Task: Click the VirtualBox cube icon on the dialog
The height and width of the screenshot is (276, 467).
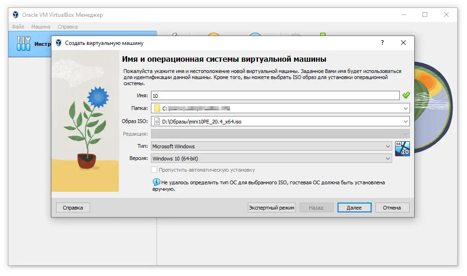Action: (59, 43)
